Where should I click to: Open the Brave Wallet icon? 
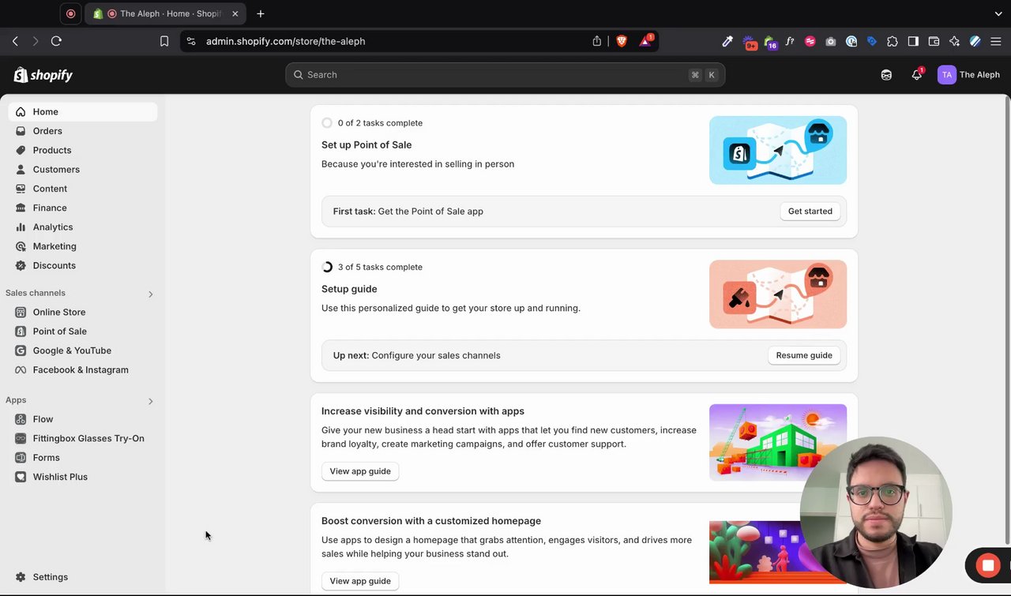[x=934, y=41]
